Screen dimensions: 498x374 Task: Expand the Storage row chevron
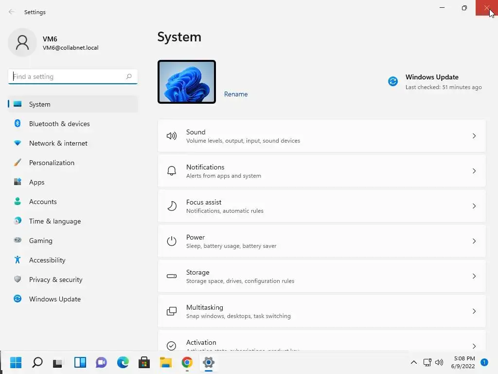[474, 276]
